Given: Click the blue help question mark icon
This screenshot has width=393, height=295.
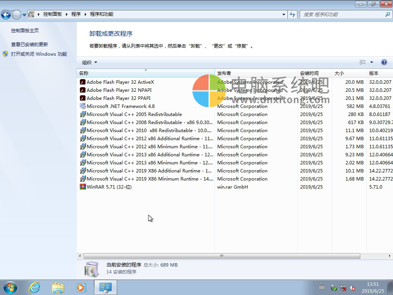Looking at the screenshot, I should (384, 62).
